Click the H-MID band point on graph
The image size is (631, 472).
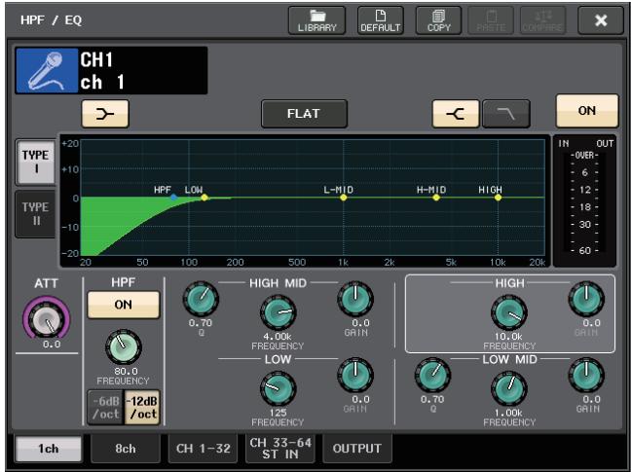[x=436, y=198]
